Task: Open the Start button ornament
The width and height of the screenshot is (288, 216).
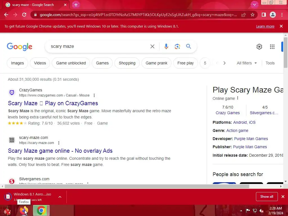Action: click(7, 210)
